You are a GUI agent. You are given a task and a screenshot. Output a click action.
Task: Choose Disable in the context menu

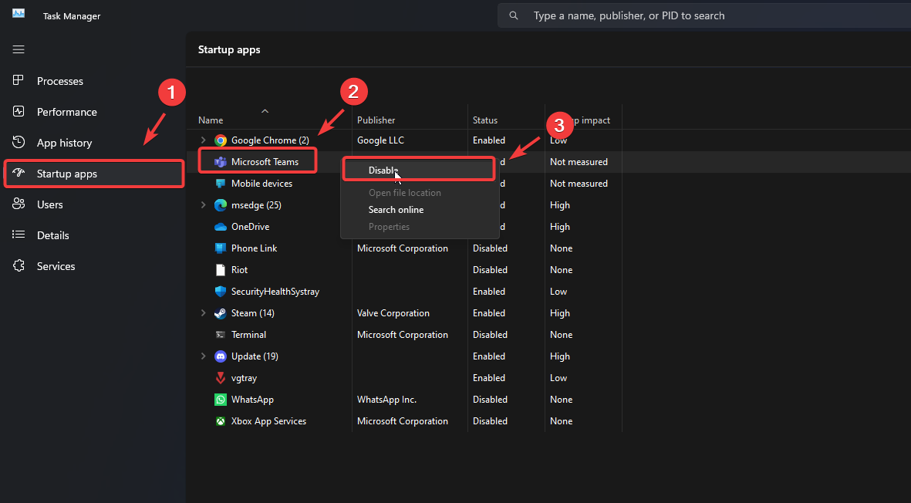[383, 170]
